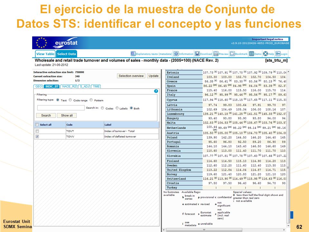Click the Croatia row header
Screen dimensions: 309x232
[184, 183]
